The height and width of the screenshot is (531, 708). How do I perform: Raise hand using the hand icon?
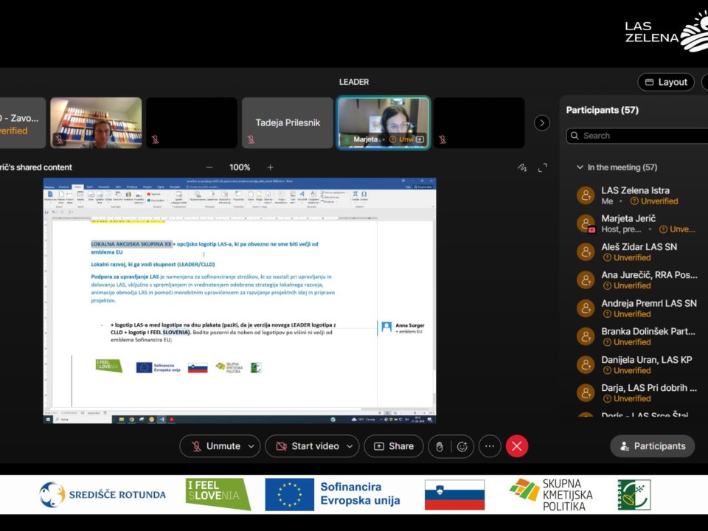point(440,446)
